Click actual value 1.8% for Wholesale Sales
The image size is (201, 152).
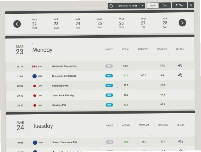pyautogui.click(x=125, y=66)
